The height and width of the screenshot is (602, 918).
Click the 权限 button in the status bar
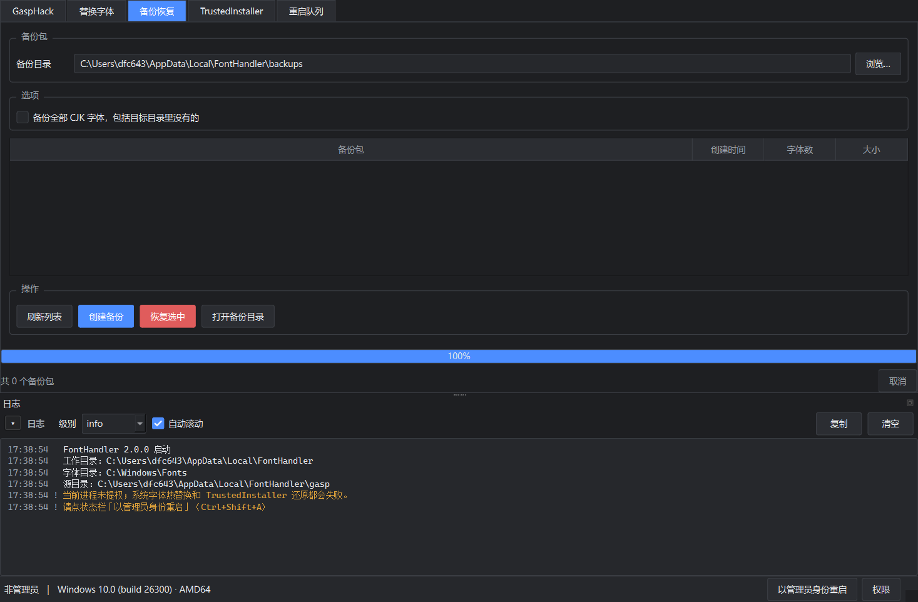pos(881,589)
